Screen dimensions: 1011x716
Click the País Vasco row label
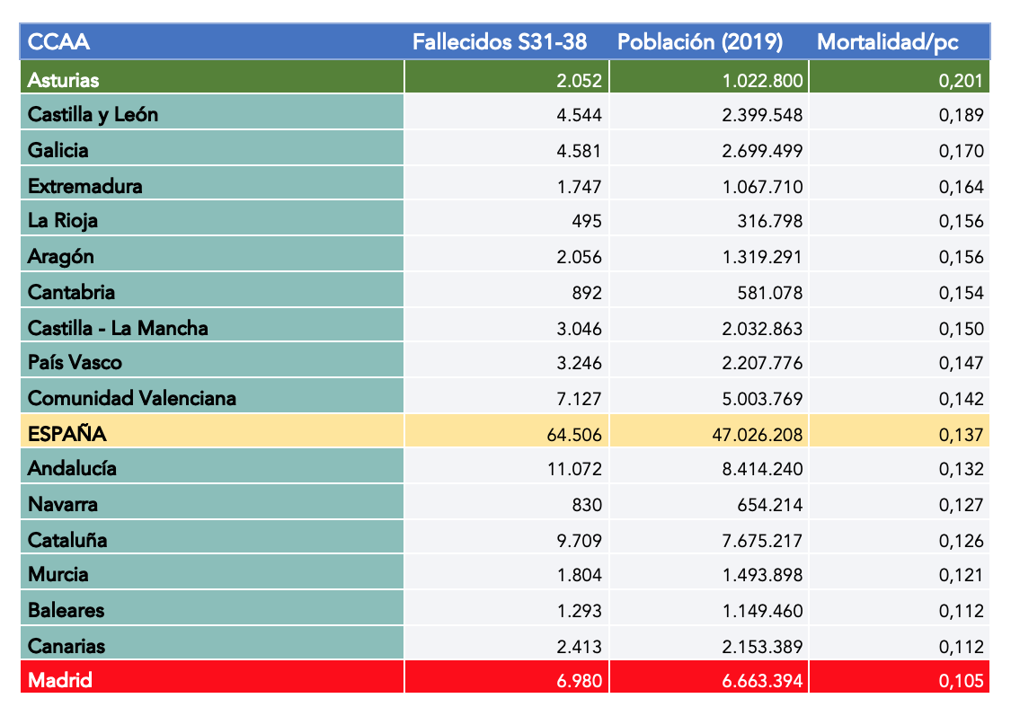coord(75,363)
